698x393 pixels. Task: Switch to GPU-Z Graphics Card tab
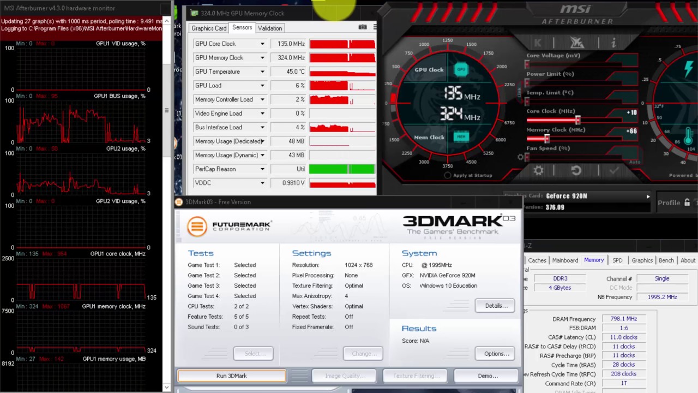[x=209, y=28]
